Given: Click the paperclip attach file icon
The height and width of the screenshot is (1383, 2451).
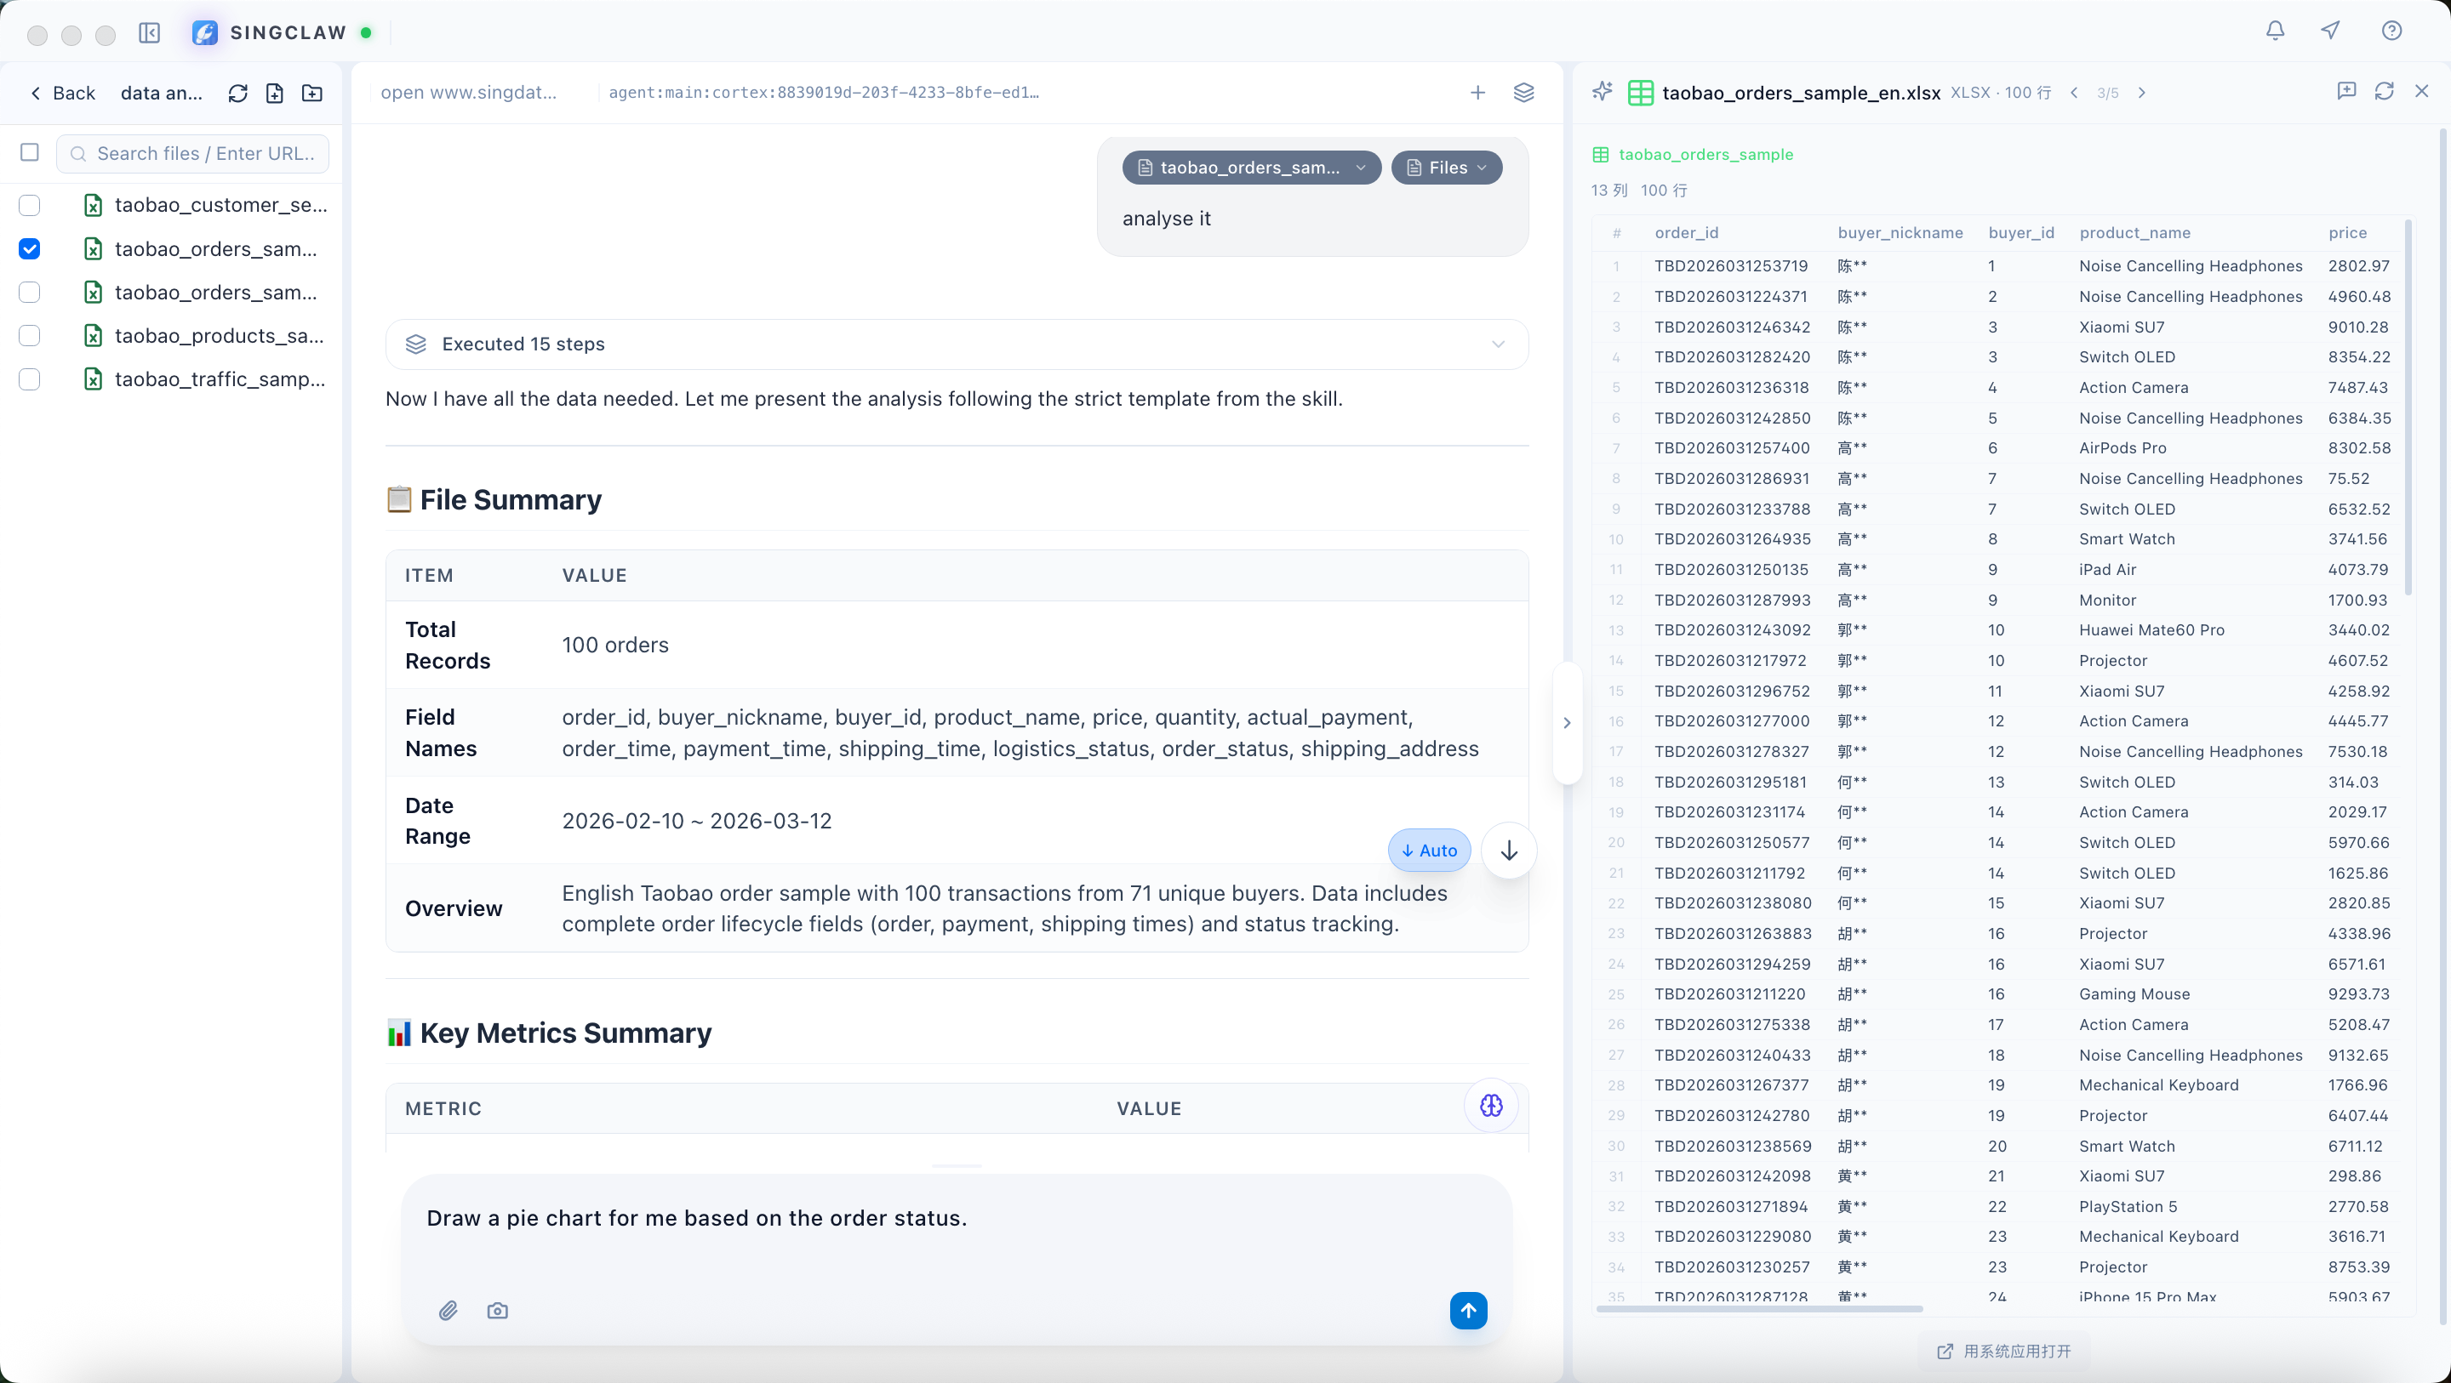Looking at the screenshot, I should click(x=448, y=1311).
